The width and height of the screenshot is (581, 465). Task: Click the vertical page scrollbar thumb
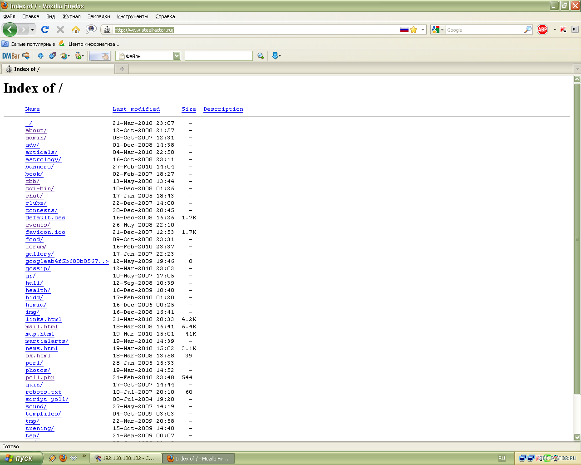(x=577, y=238)
